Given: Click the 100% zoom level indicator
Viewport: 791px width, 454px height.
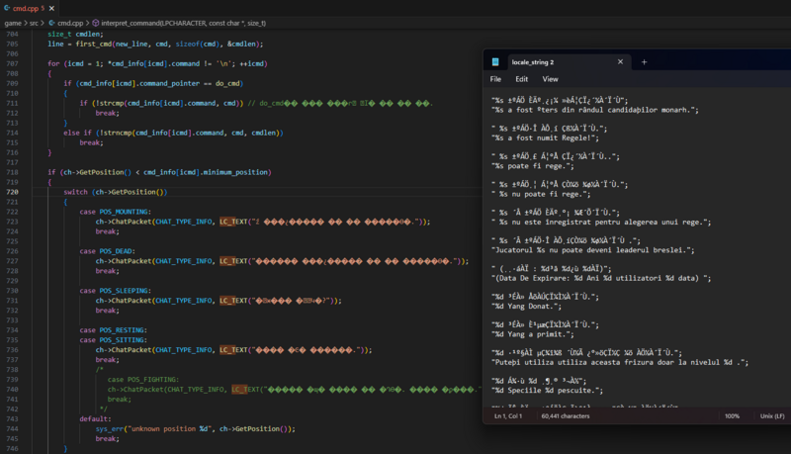Looking at the screenshot, I should point(732,416).
